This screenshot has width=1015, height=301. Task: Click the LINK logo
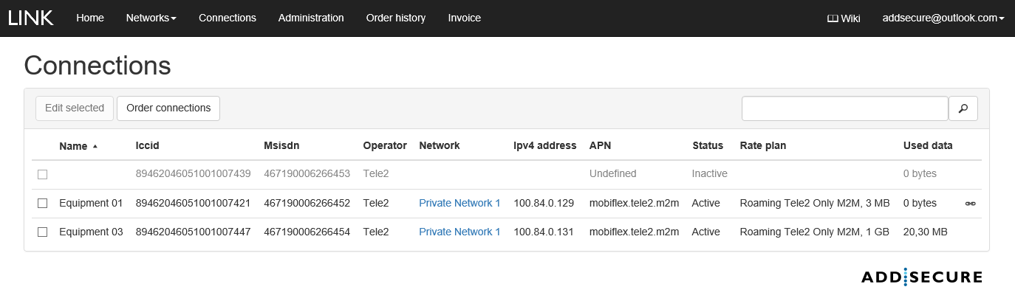[x=31, y=18]
